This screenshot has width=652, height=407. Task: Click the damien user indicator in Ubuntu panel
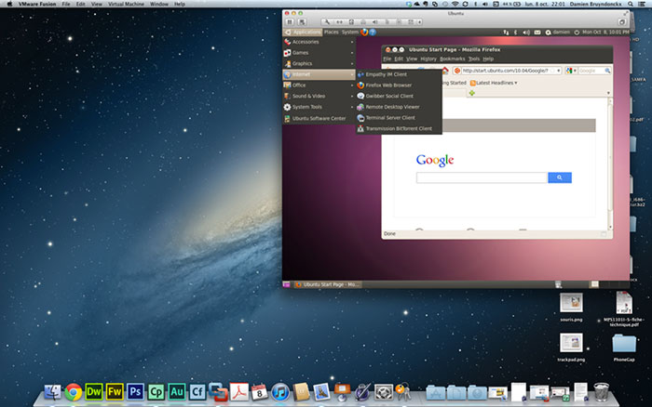pos(557,32)
